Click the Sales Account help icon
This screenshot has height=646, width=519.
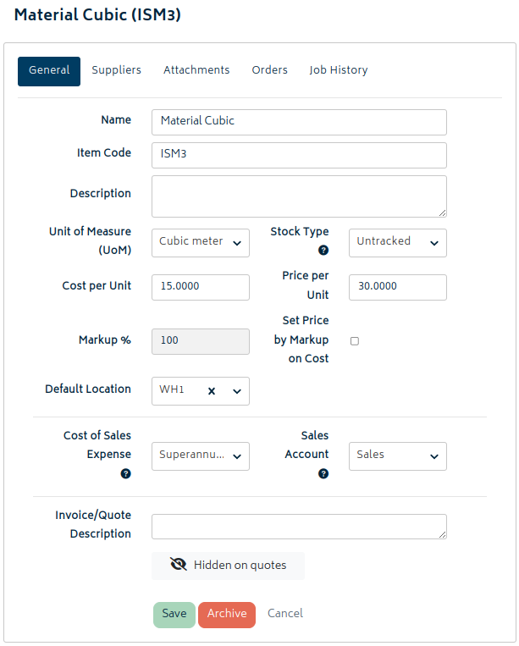click(323, 474)
